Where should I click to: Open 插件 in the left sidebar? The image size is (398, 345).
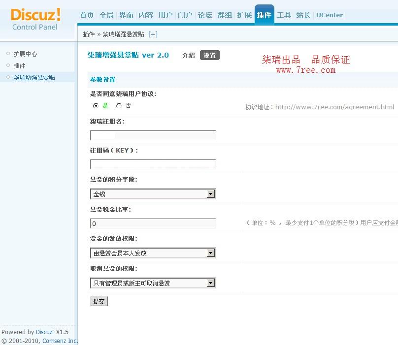[x=19, y=65]
